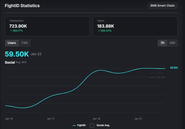
Task: Choose the 7D time range
Action: (162, 43)
